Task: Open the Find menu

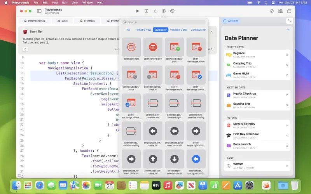Action: [x=55, y=3]
